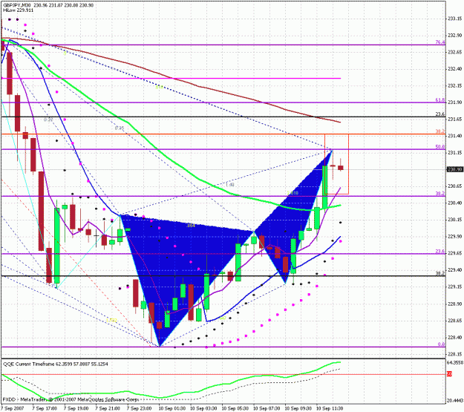Click the 7 Sep 21:00 time label

click(x=108, y=408)
